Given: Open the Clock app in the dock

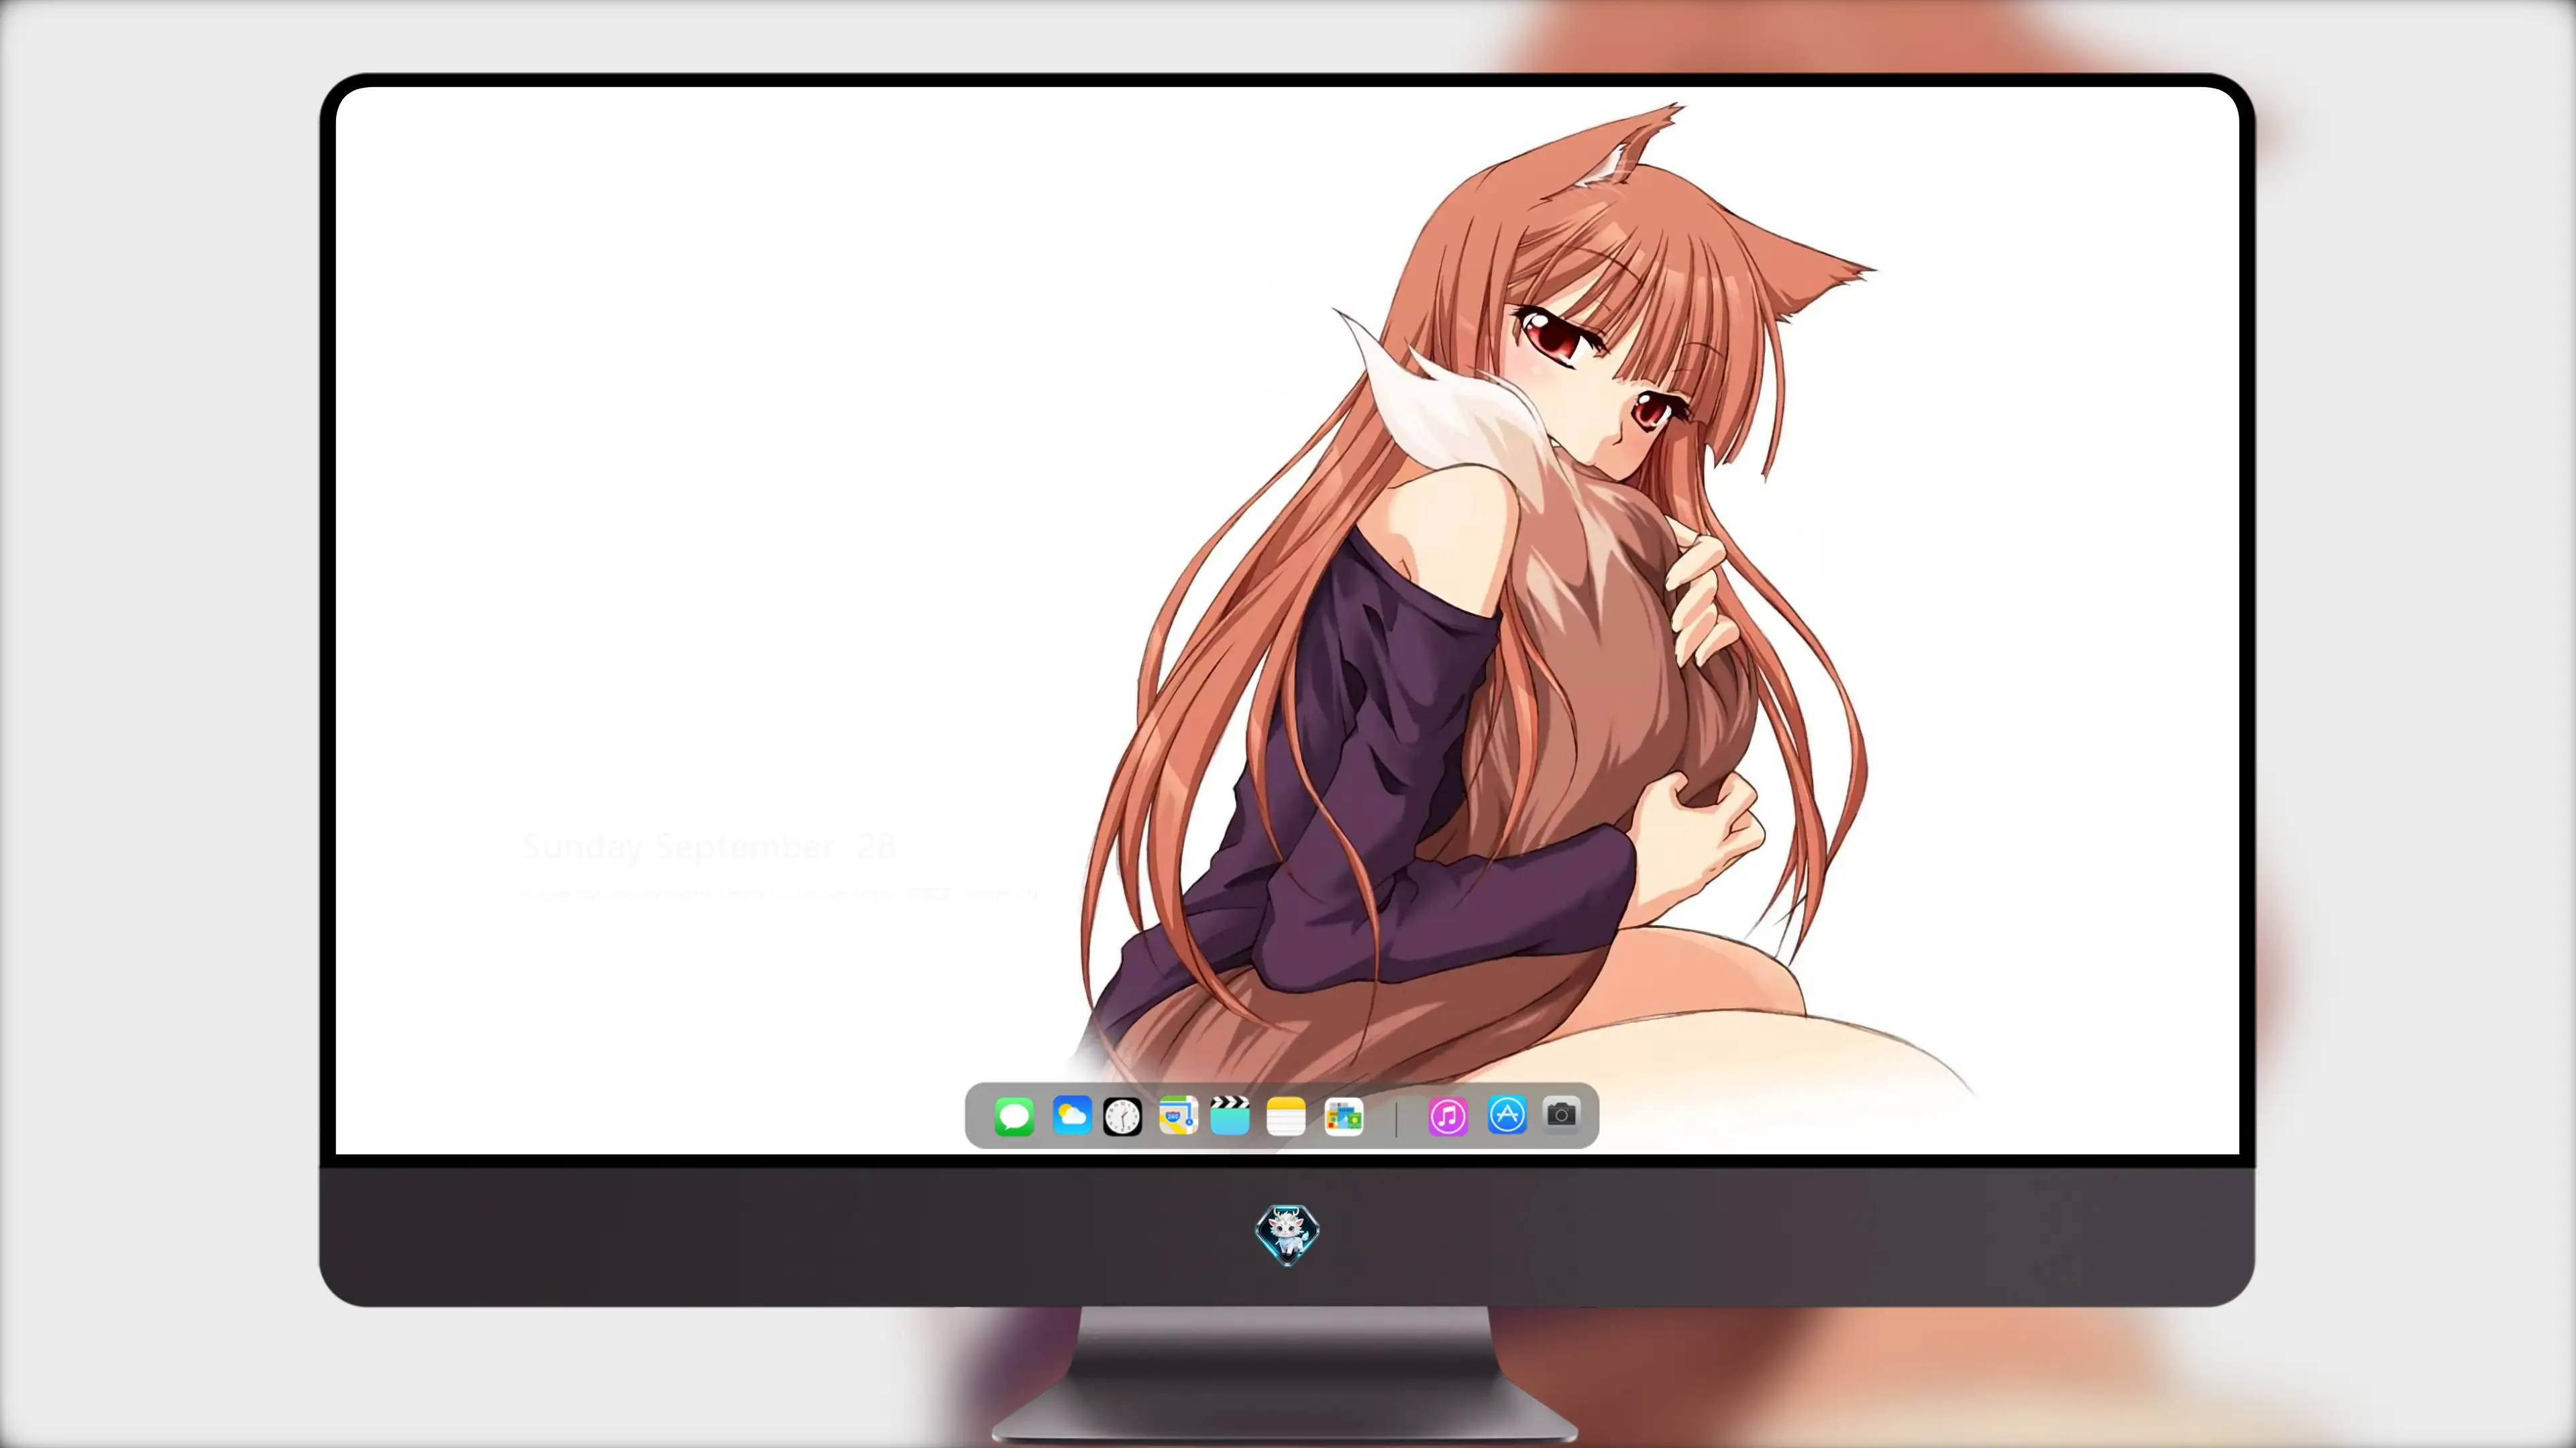Looking at the screenshot, I should tap(1122, 1116).
